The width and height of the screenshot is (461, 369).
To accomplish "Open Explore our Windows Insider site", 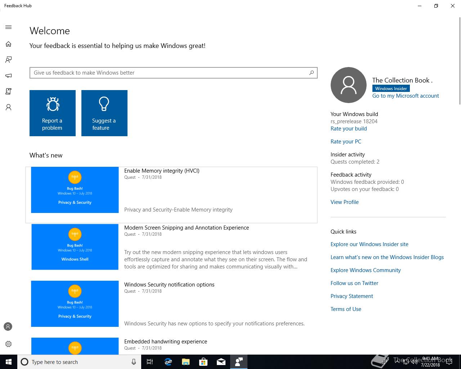I will (370, 244).
